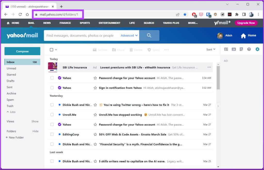
Task: Open the more actions dots in mail toolbar
Action: 166,50
